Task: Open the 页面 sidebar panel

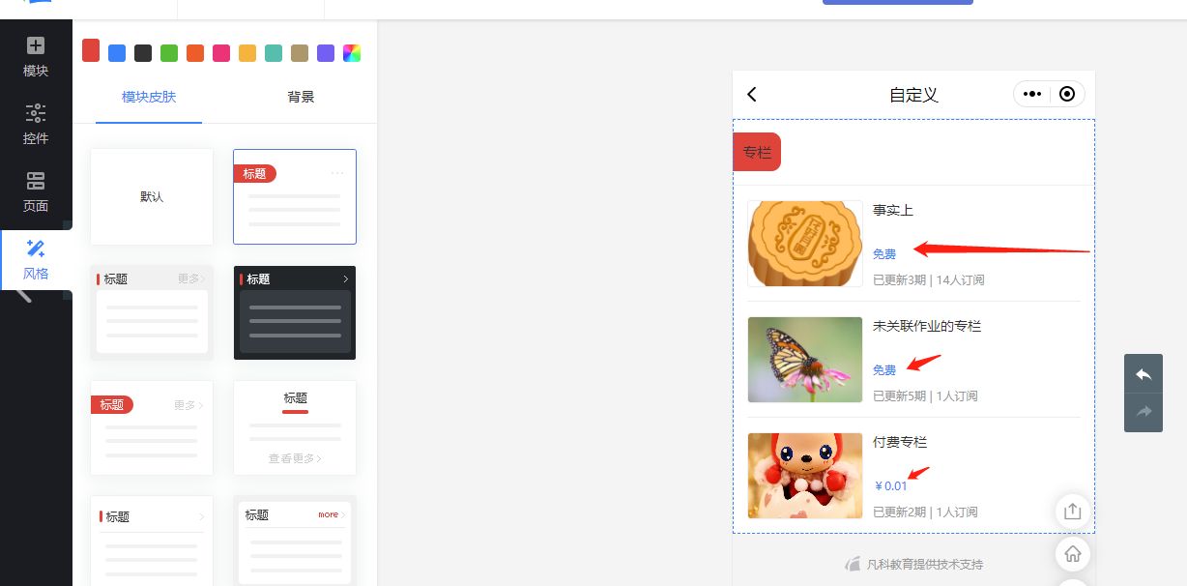Action: point(36,191)
